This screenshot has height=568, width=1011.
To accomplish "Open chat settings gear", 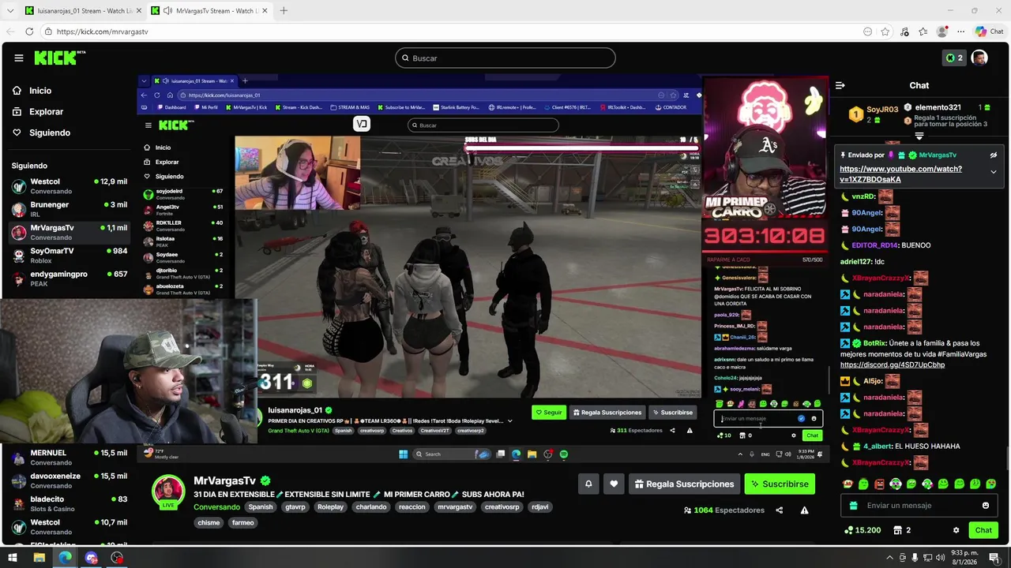I will tap(956, 530).
